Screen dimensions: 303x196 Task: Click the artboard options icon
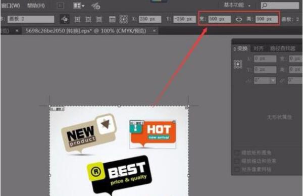(112, 19)
